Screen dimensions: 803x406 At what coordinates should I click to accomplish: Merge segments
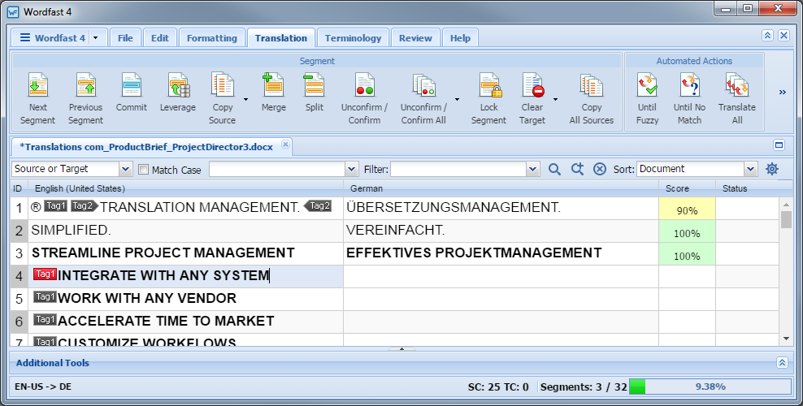click(x=273, y=93)
